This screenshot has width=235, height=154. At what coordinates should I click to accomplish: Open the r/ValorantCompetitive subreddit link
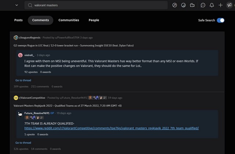(x=32, y=98)
